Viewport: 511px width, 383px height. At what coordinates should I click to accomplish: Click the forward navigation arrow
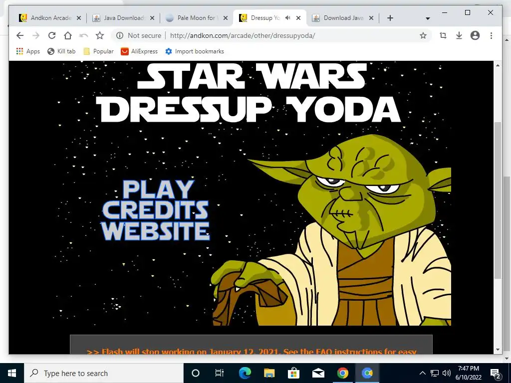[x=36, y=35]
